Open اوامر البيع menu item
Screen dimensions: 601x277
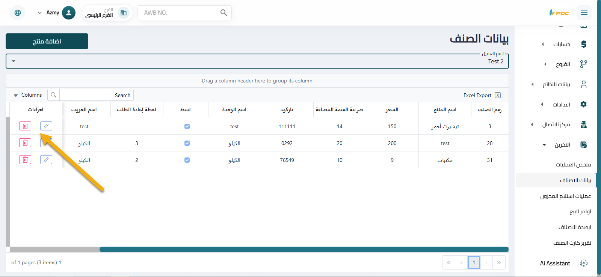580,212
